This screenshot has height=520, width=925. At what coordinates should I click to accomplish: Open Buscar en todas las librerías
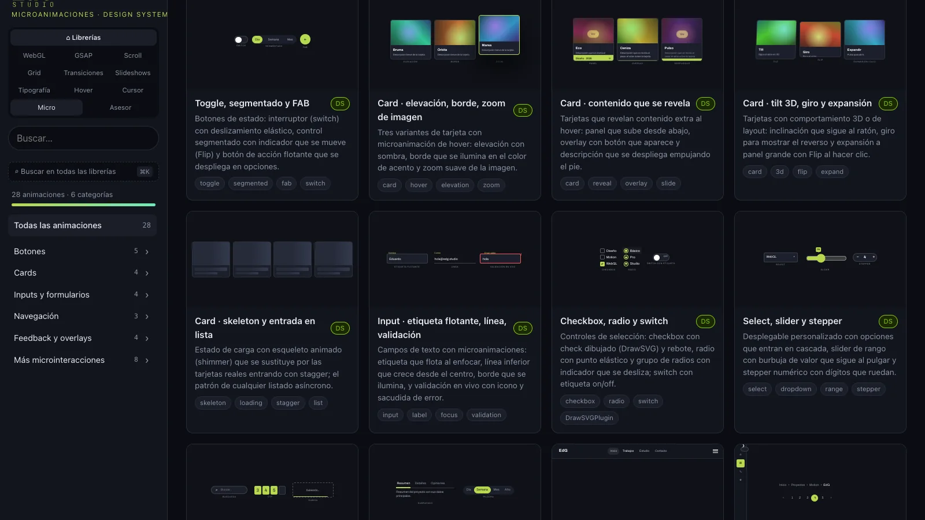[83, 172]
